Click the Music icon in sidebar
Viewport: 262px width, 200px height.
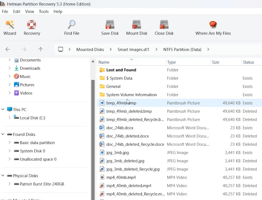(16, 76)
